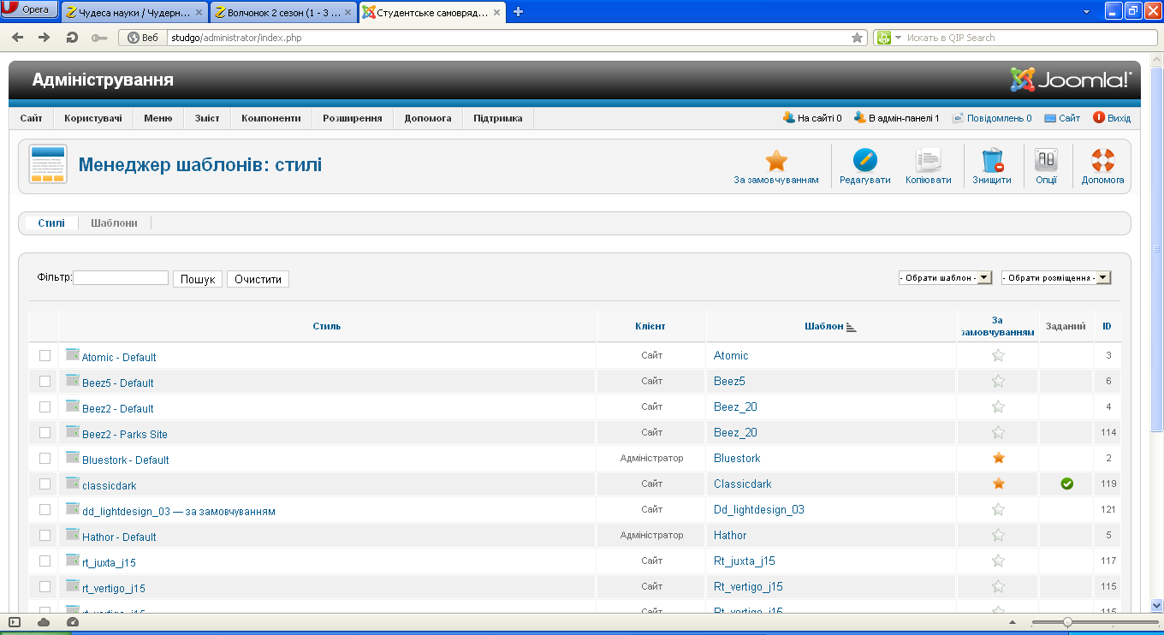
Task: Open the Bluestork template link
Action: click(x=737, y=458)
